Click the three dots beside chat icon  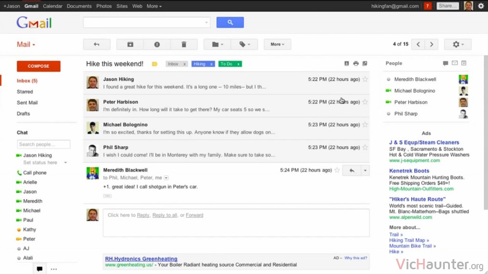click(54, 269)
